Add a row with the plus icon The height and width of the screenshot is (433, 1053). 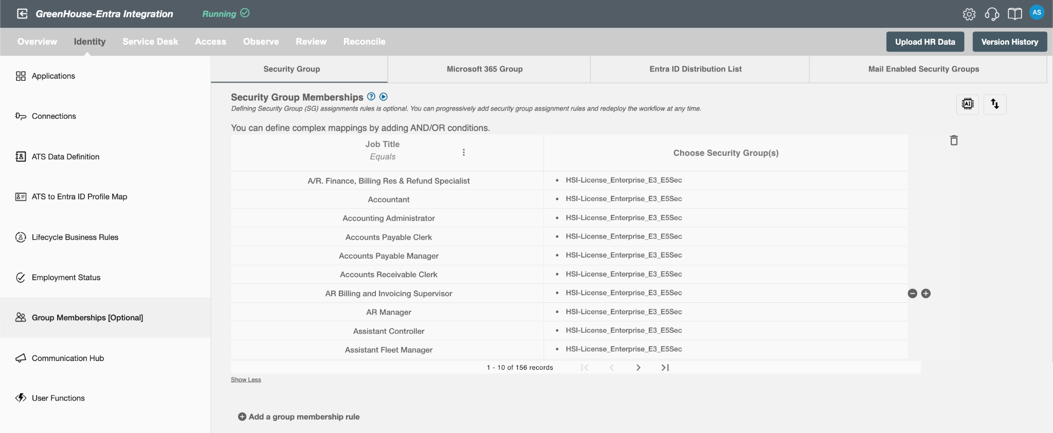coord(926,294)
